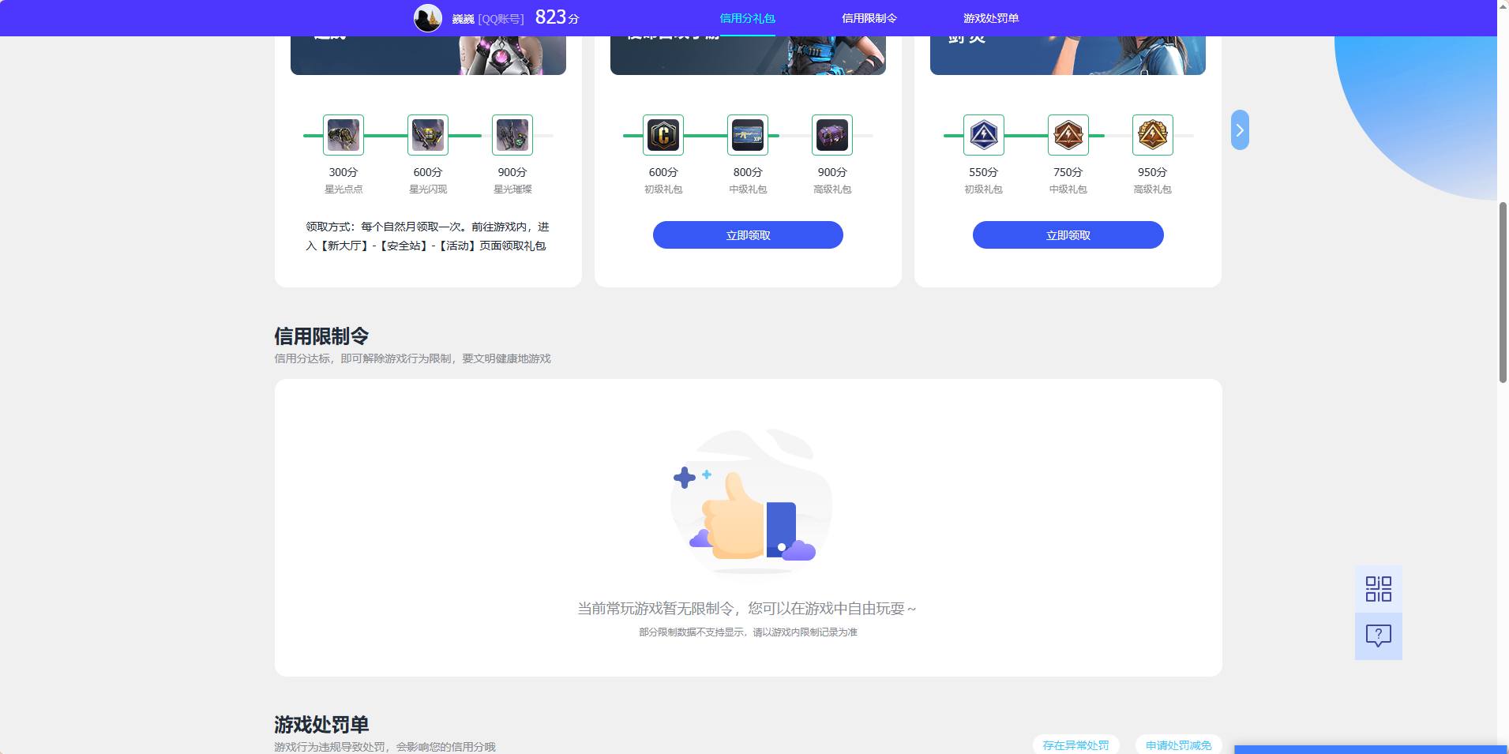This screenshot has width=1509, height=754.
Task: Click the 游戏处罚单 section heading
Action: point(321,725)
